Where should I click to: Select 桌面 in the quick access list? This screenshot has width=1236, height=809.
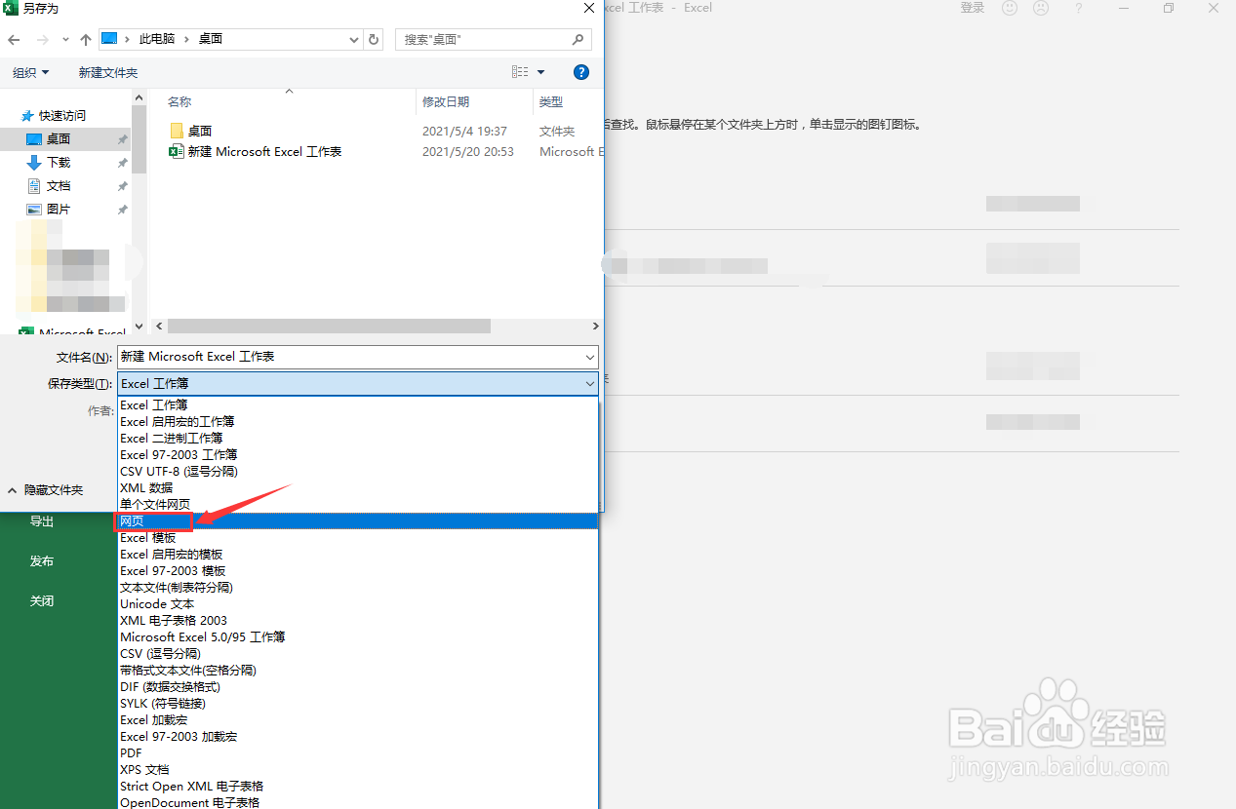(x=59, y=139)
